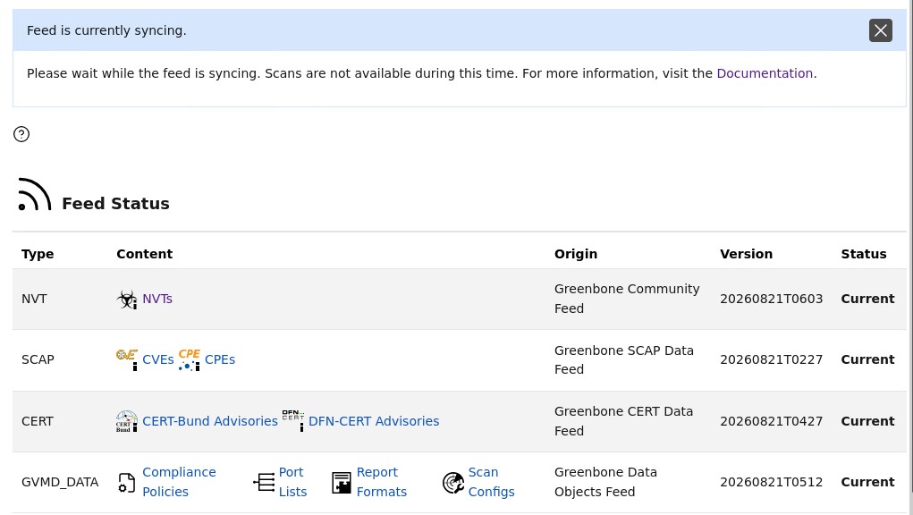
Task: Click version 20260821T0427
Action: click(772, 421)
